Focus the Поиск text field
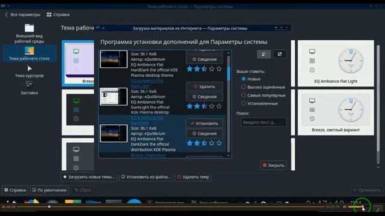 tap(263, 122)
